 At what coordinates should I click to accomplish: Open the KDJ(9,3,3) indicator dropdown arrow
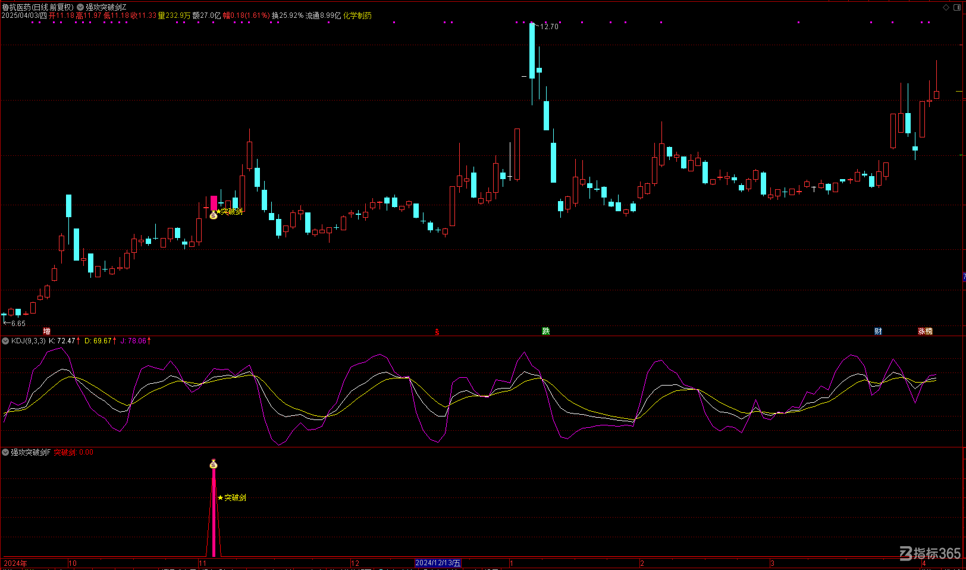click(5, 341)
